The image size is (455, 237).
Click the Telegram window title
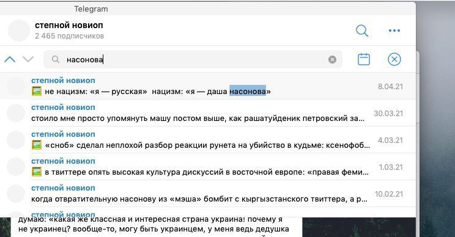[91, 9]
